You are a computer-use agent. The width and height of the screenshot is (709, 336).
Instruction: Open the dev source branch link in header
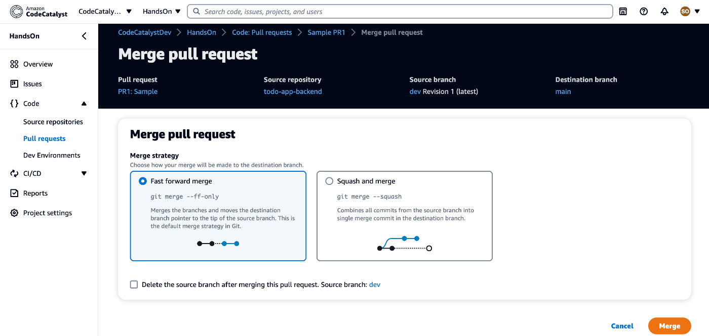pyautogui.click(x=415, y=91)
